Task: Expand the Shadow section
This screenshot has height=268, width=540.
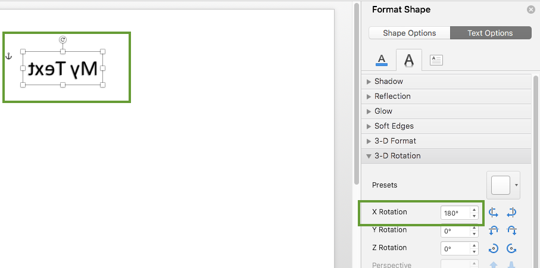Action: 447,82
